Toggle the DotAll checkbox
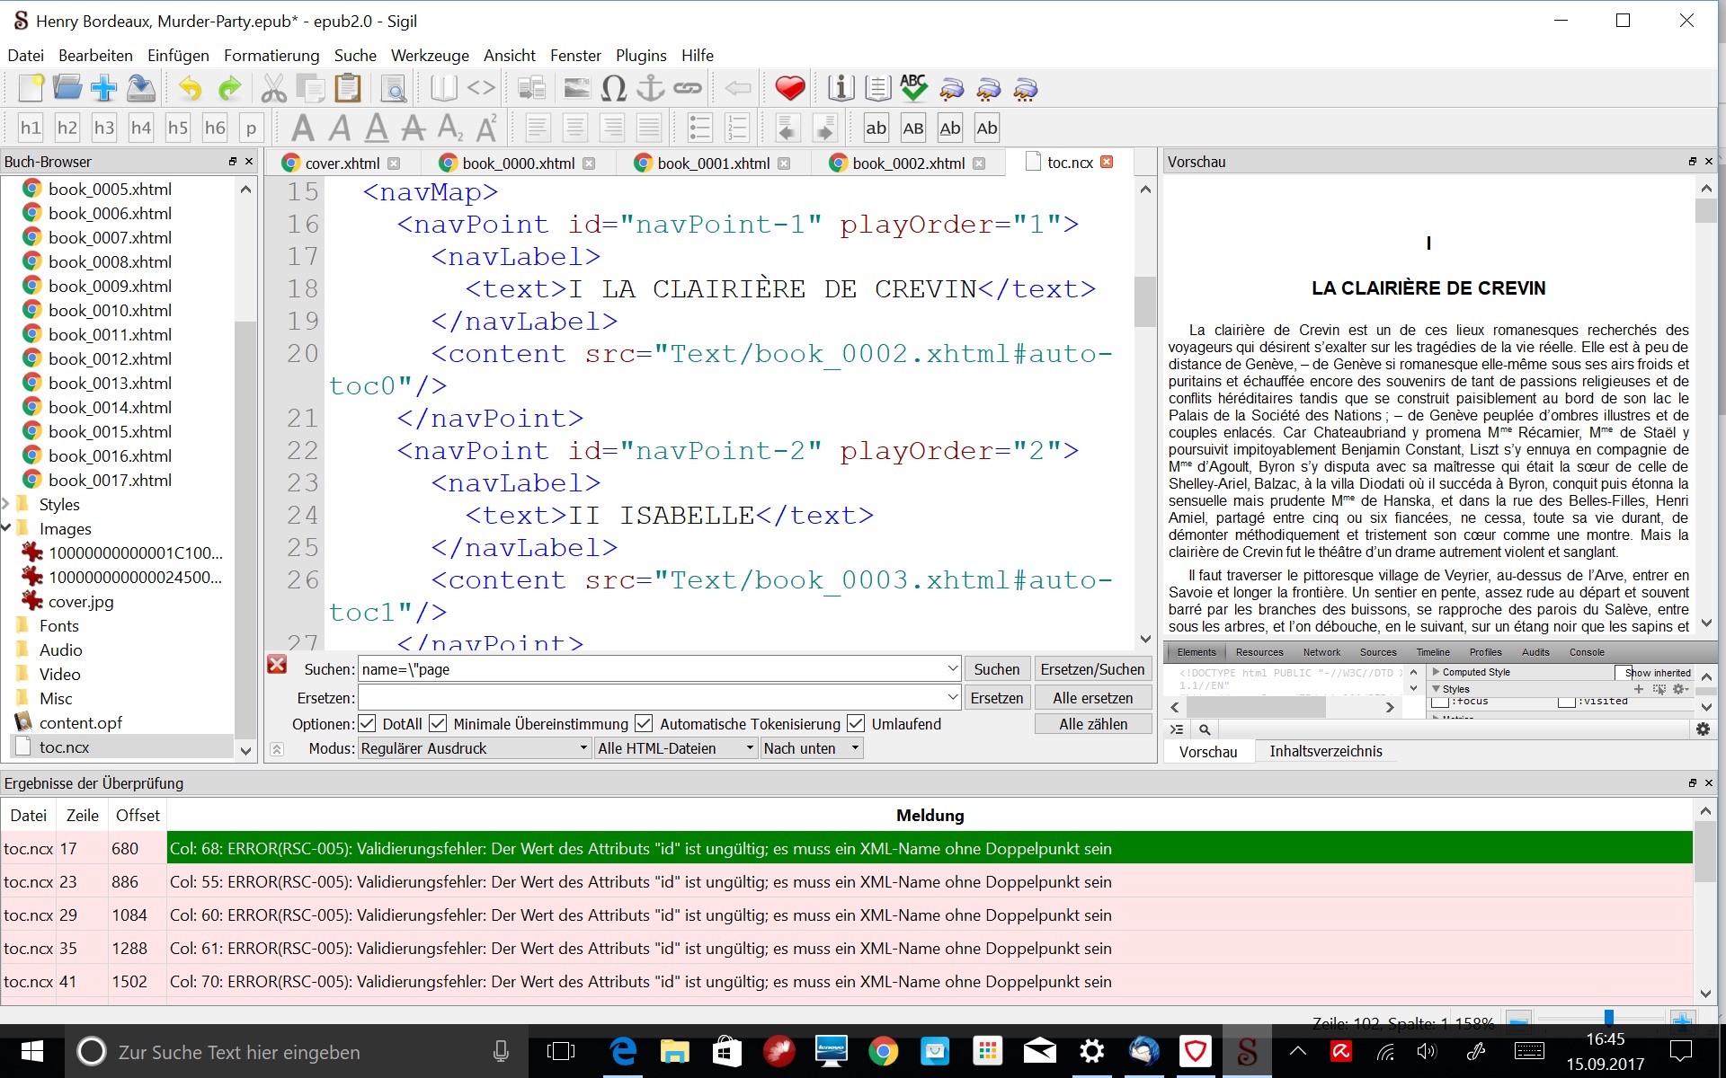Image resolution: width=1726 pixels, height=1078 pixels. (x=368, y=724)
